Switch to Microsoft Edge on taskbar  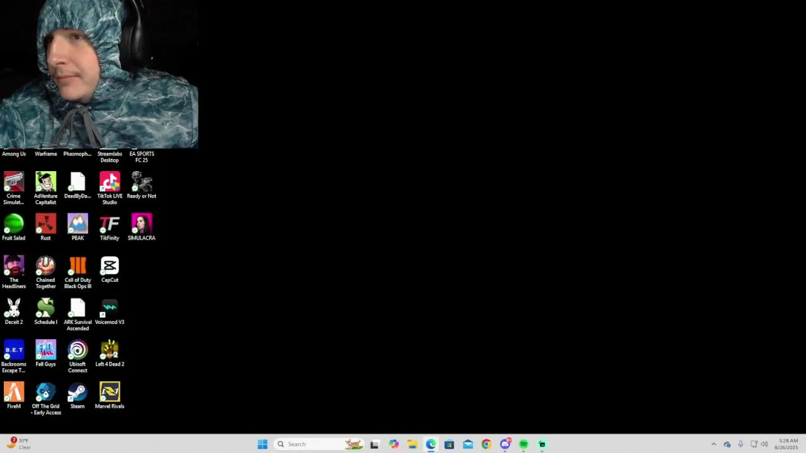point(431,444)
